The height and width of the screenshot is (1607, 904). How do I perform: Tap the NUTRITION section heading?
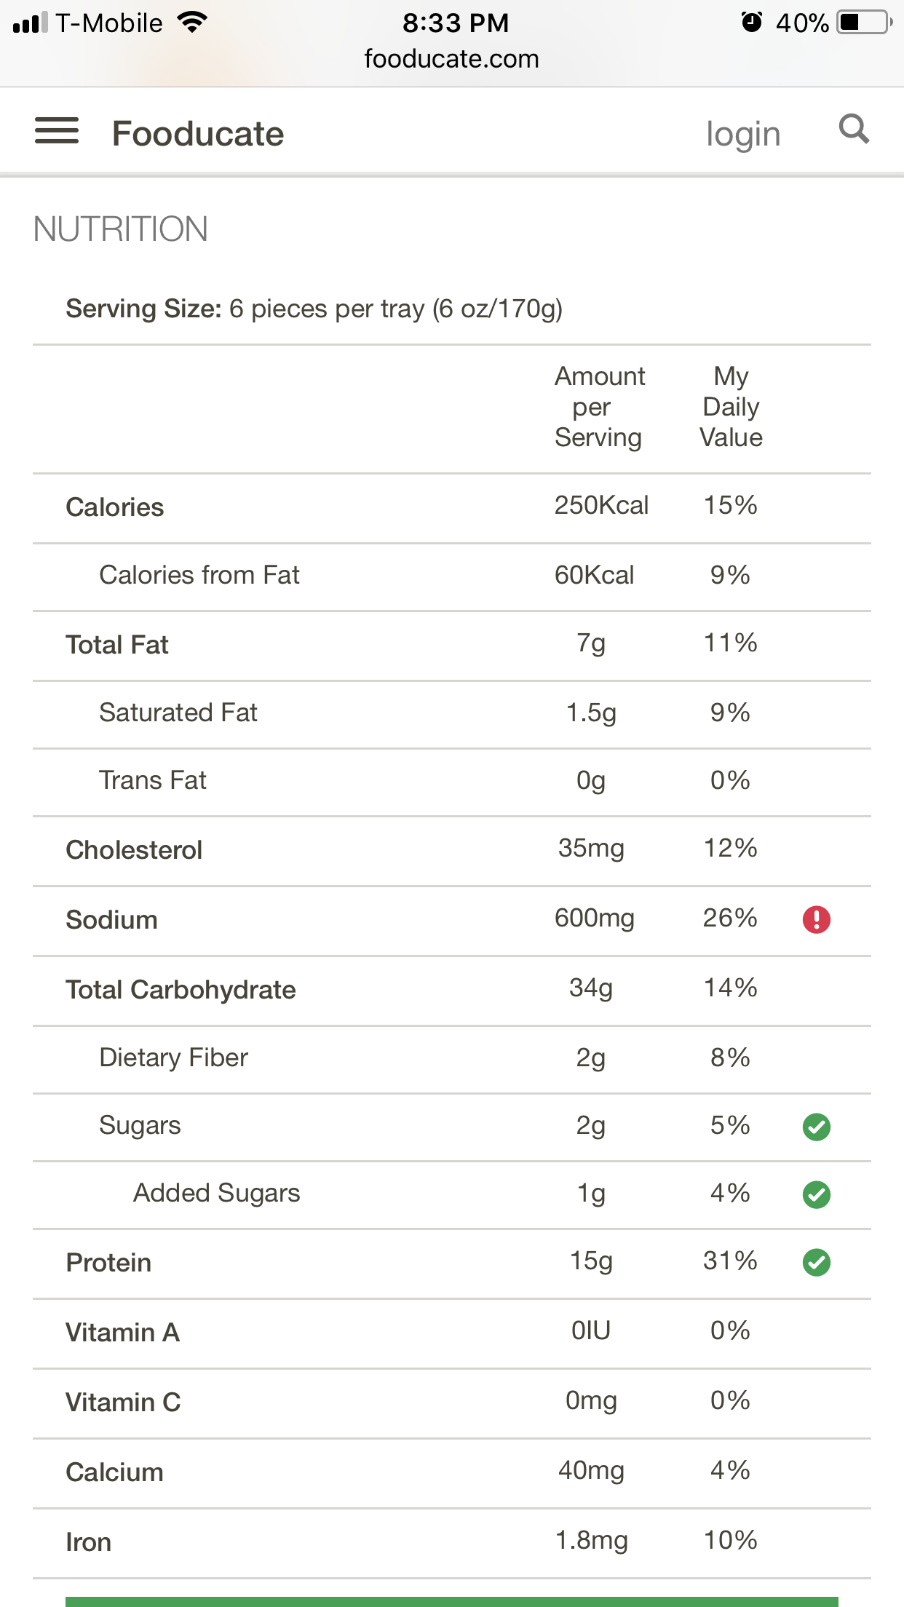[121, 229]
